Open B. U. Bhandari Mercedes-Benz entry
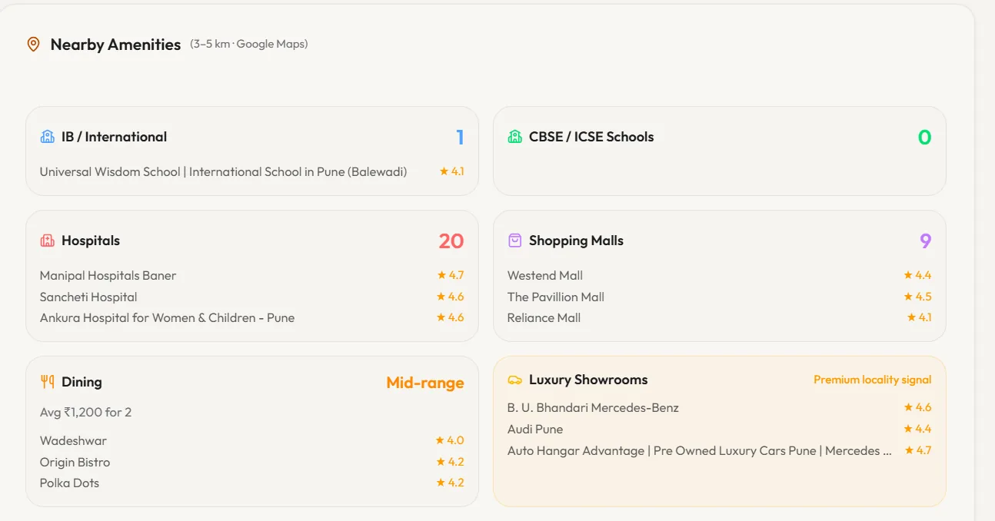 [593, 407]
